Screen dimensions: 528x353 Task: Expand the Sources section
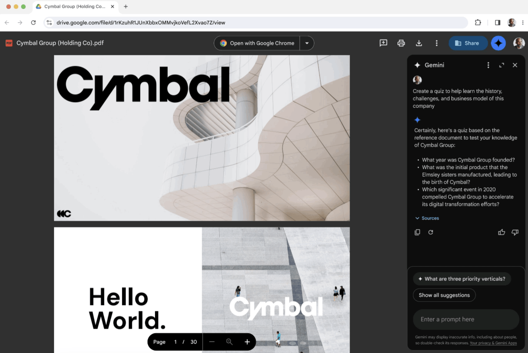(x=427, y=218)
